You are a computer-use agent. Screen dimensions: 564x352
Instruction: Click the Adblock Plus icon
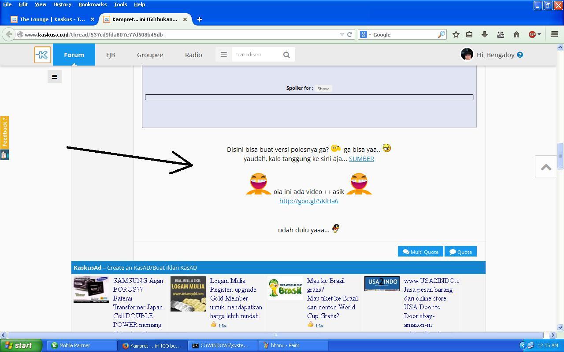pyautogui.click(x=532, y=34)
